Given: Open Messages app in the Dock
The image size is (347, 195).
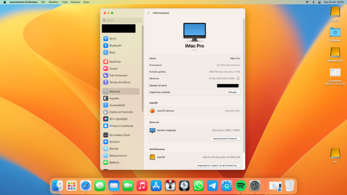Looking at the screenshot, I should (x=100, y=186).
